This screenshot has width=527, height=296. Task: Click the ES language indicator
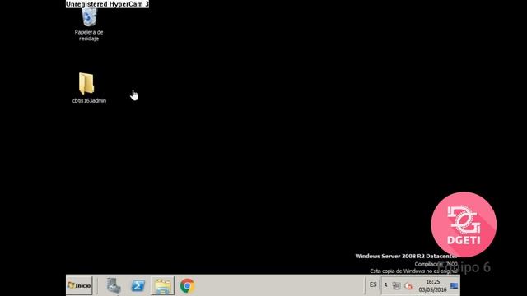373,285
